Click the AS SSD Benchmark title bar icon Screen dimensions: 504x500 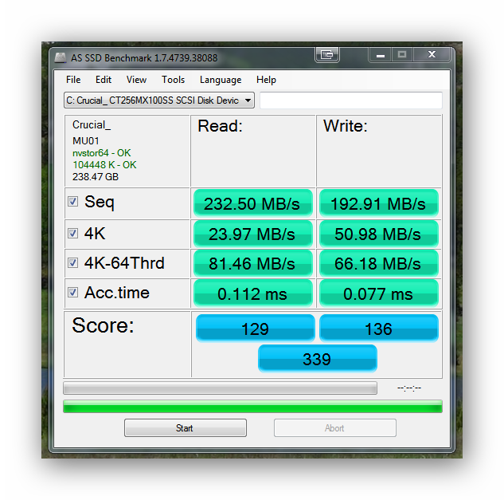(60, 57)
